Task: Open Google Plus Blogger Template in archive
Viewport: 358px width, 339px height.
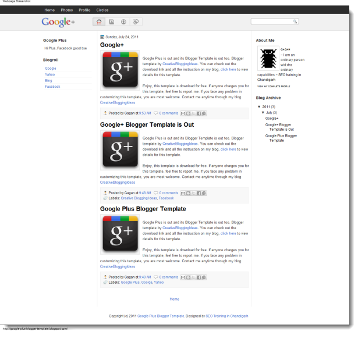Action: click(281, 138)
